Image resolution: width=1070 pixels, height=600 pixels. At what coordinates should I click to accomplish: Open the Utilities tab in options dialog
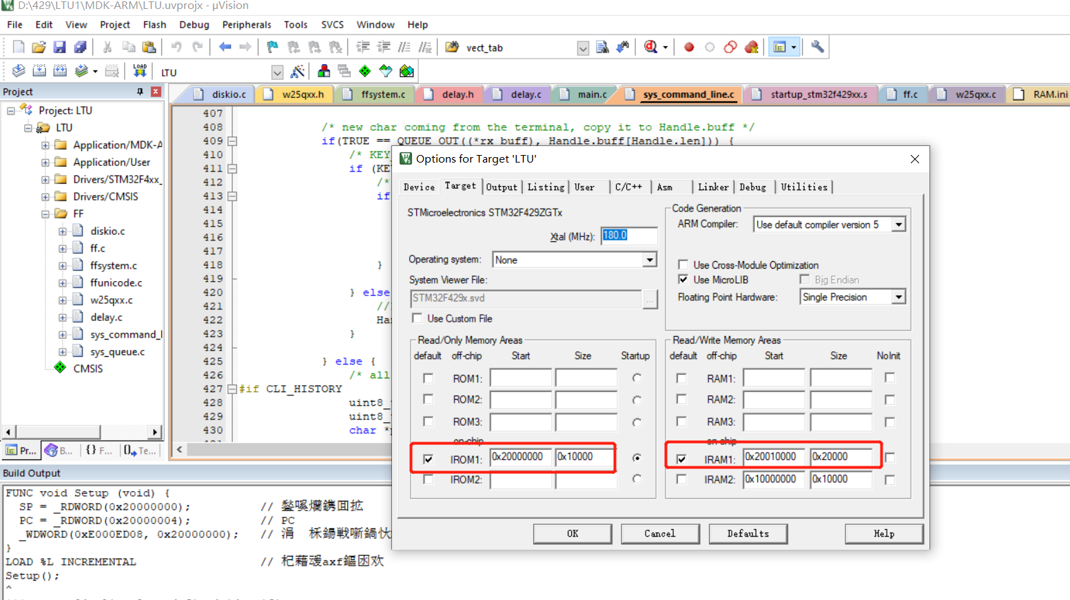point(804,187)
